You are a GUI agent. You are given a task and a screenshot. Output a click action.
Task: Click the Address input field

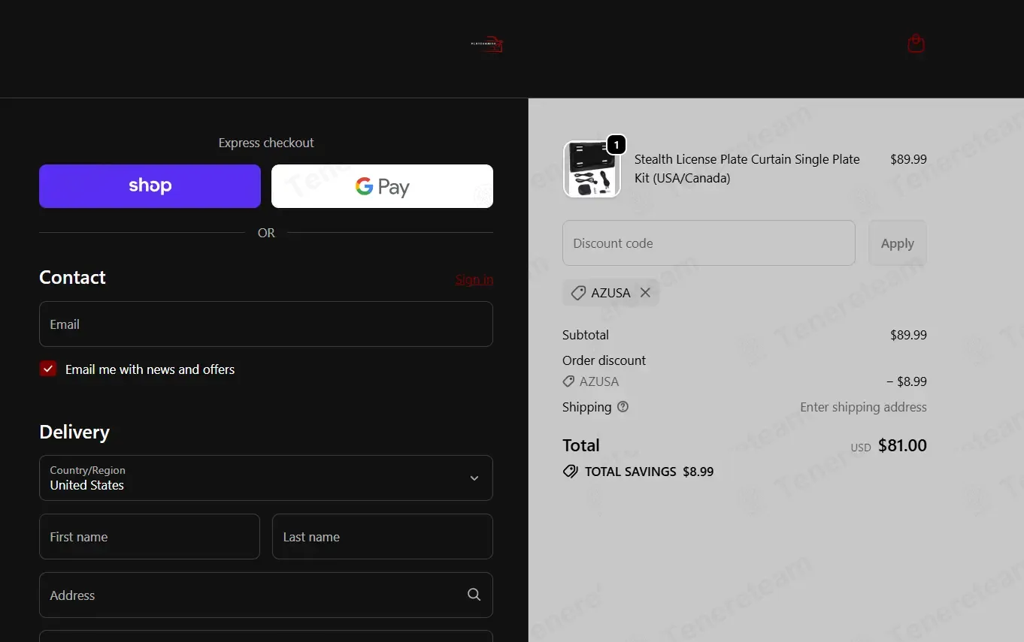click(x=266, y=595)
